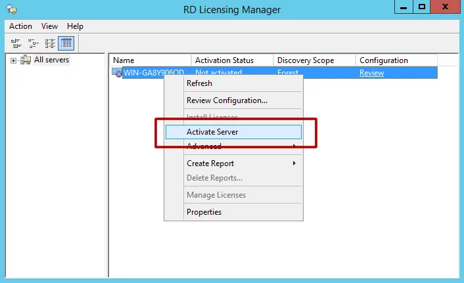The height and width of the screenshot is (283, 464).
Task: Open the Create Report submenu
Action: (294, 163)
